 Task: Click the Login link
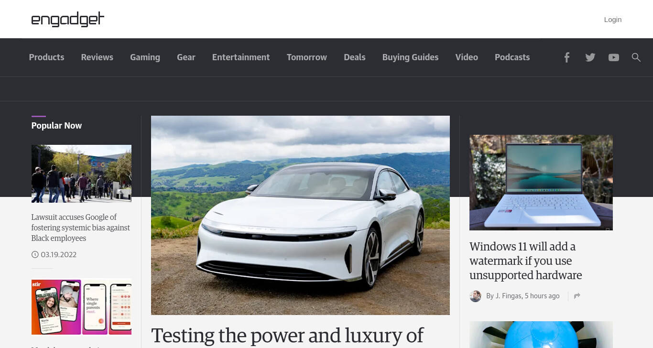coord(613,20)
